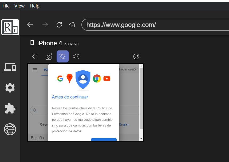This screenshot has height=162, width=229.
Task: Click the English language link
Action: (x=124, y=124)
